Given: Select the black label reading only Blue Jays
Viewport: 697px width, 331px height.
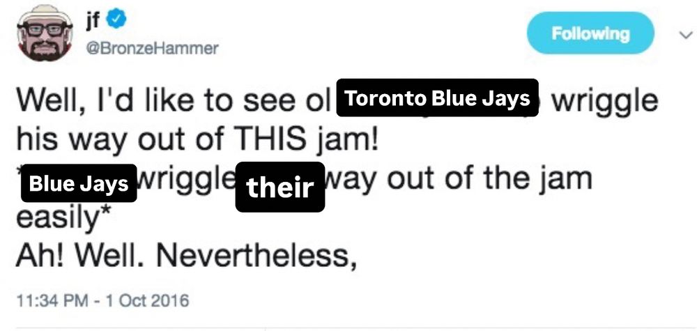Looking at the screenshot, I should point(78,183).
